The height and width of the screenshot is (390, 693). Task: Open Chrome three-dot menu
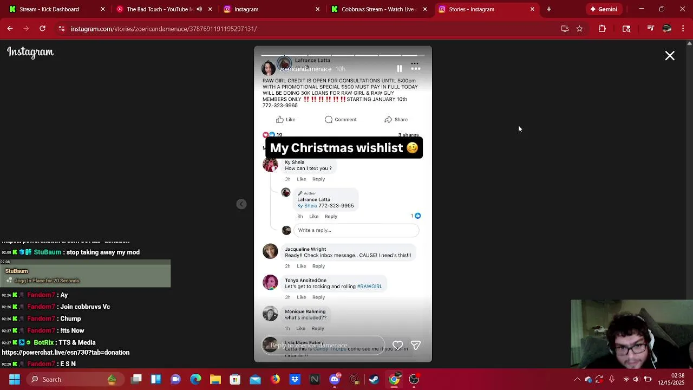[682, 29]
